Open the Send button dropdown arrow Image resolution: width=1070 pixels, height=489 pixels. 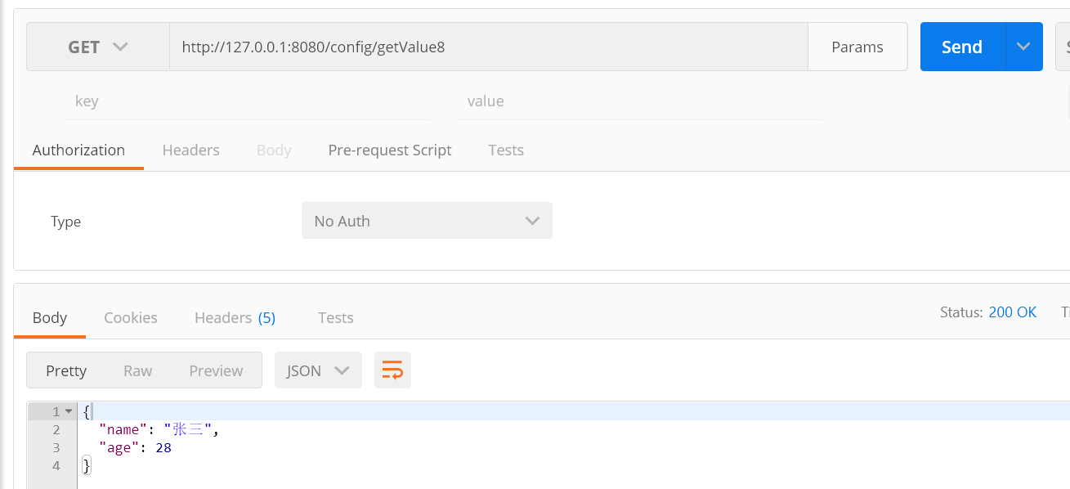(1023, 47)
